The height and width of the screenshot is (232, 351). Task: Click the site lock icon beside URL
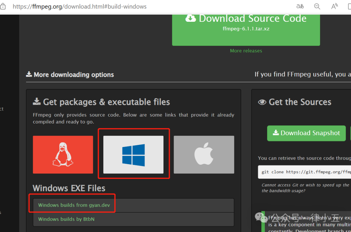3,6
